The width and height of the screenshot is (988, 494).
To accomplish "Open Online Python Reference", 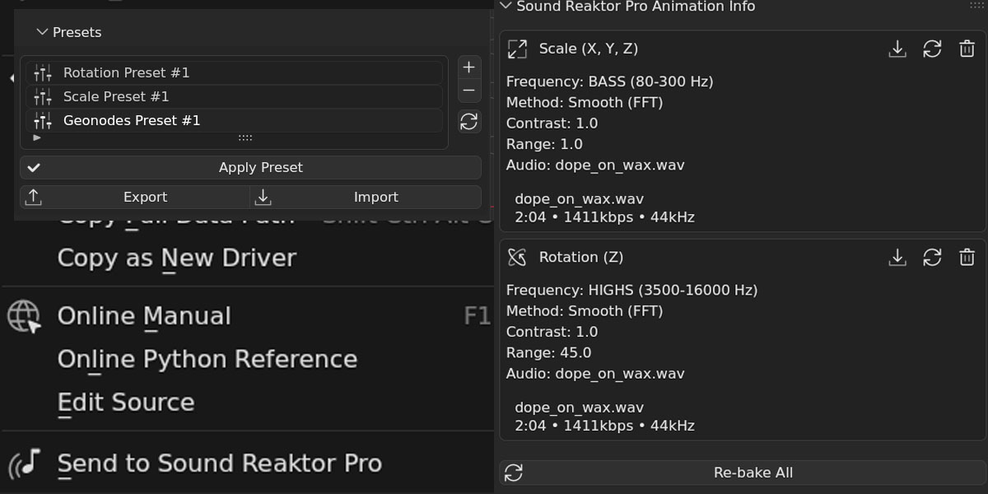I will tap(207, 360).
